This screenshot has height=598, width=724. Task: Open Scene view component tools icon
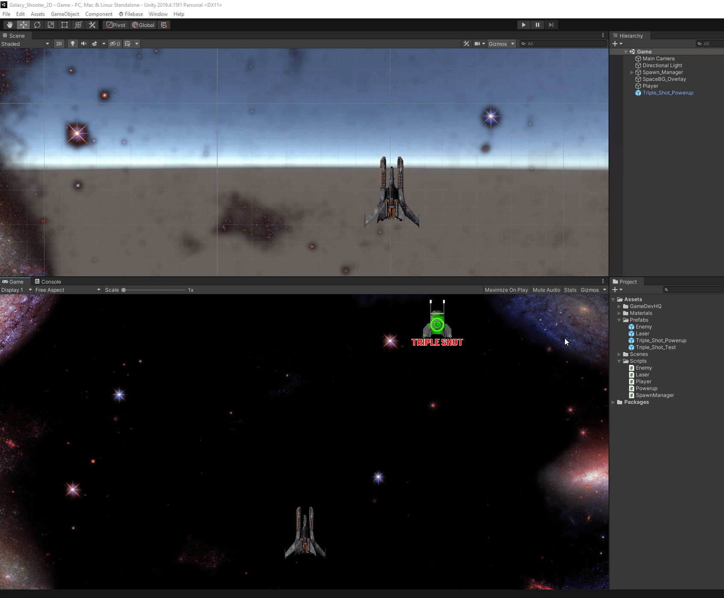tap(466, 44)
